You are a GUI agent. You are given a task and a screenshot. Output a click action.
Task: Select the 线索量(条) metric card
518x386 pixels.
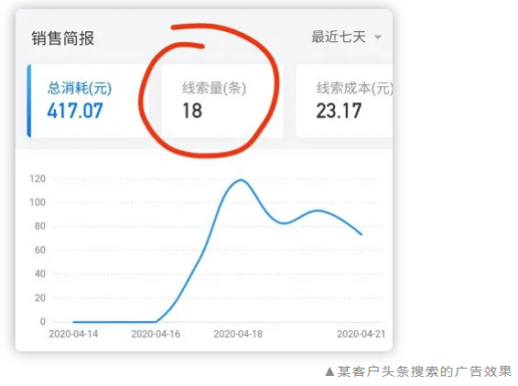(222, 101)
